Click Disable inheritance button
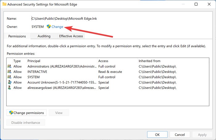 [26, 122]
